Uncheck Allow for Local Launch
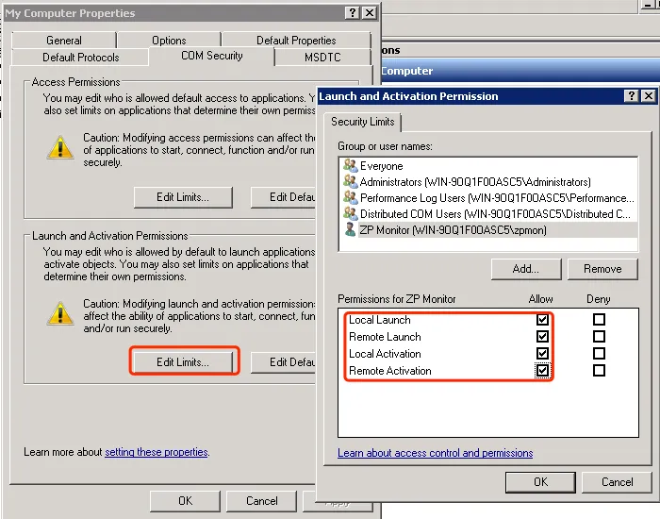Viewport: 660px width, 519px height. 542,319
